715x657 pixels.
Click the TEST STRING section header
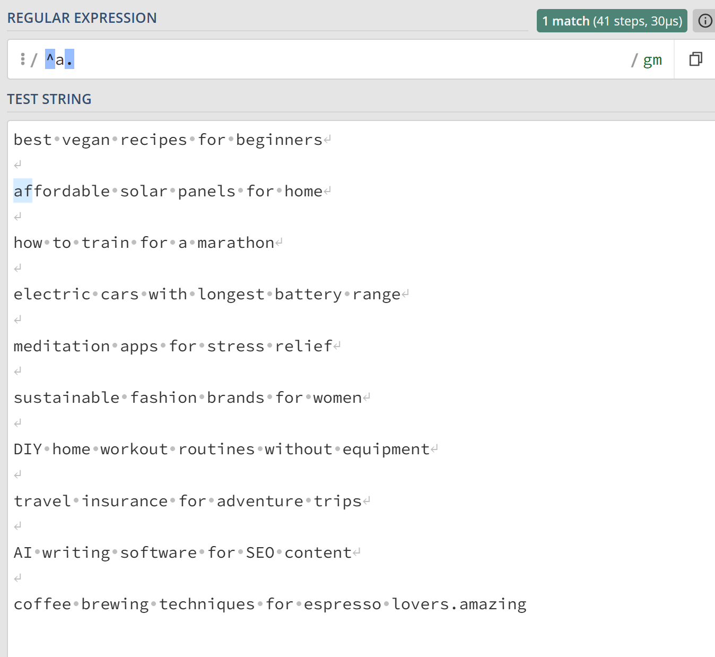(x=49, y=99)
